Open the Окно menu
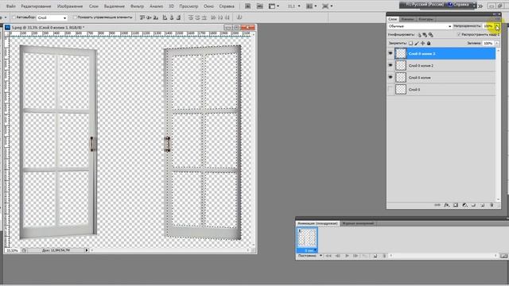Image resolution: width=509 pixels, height=286 pixels. [x=208, y=6]
